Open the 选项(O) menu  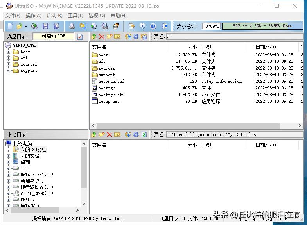click(x=97, y=16)
